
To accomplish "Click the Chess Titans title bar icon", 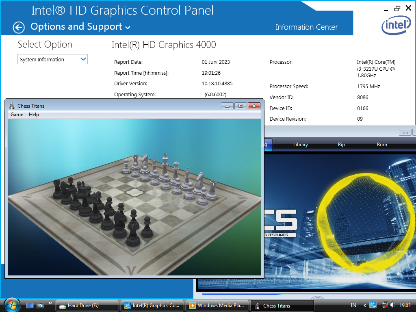I will point(11,106).
